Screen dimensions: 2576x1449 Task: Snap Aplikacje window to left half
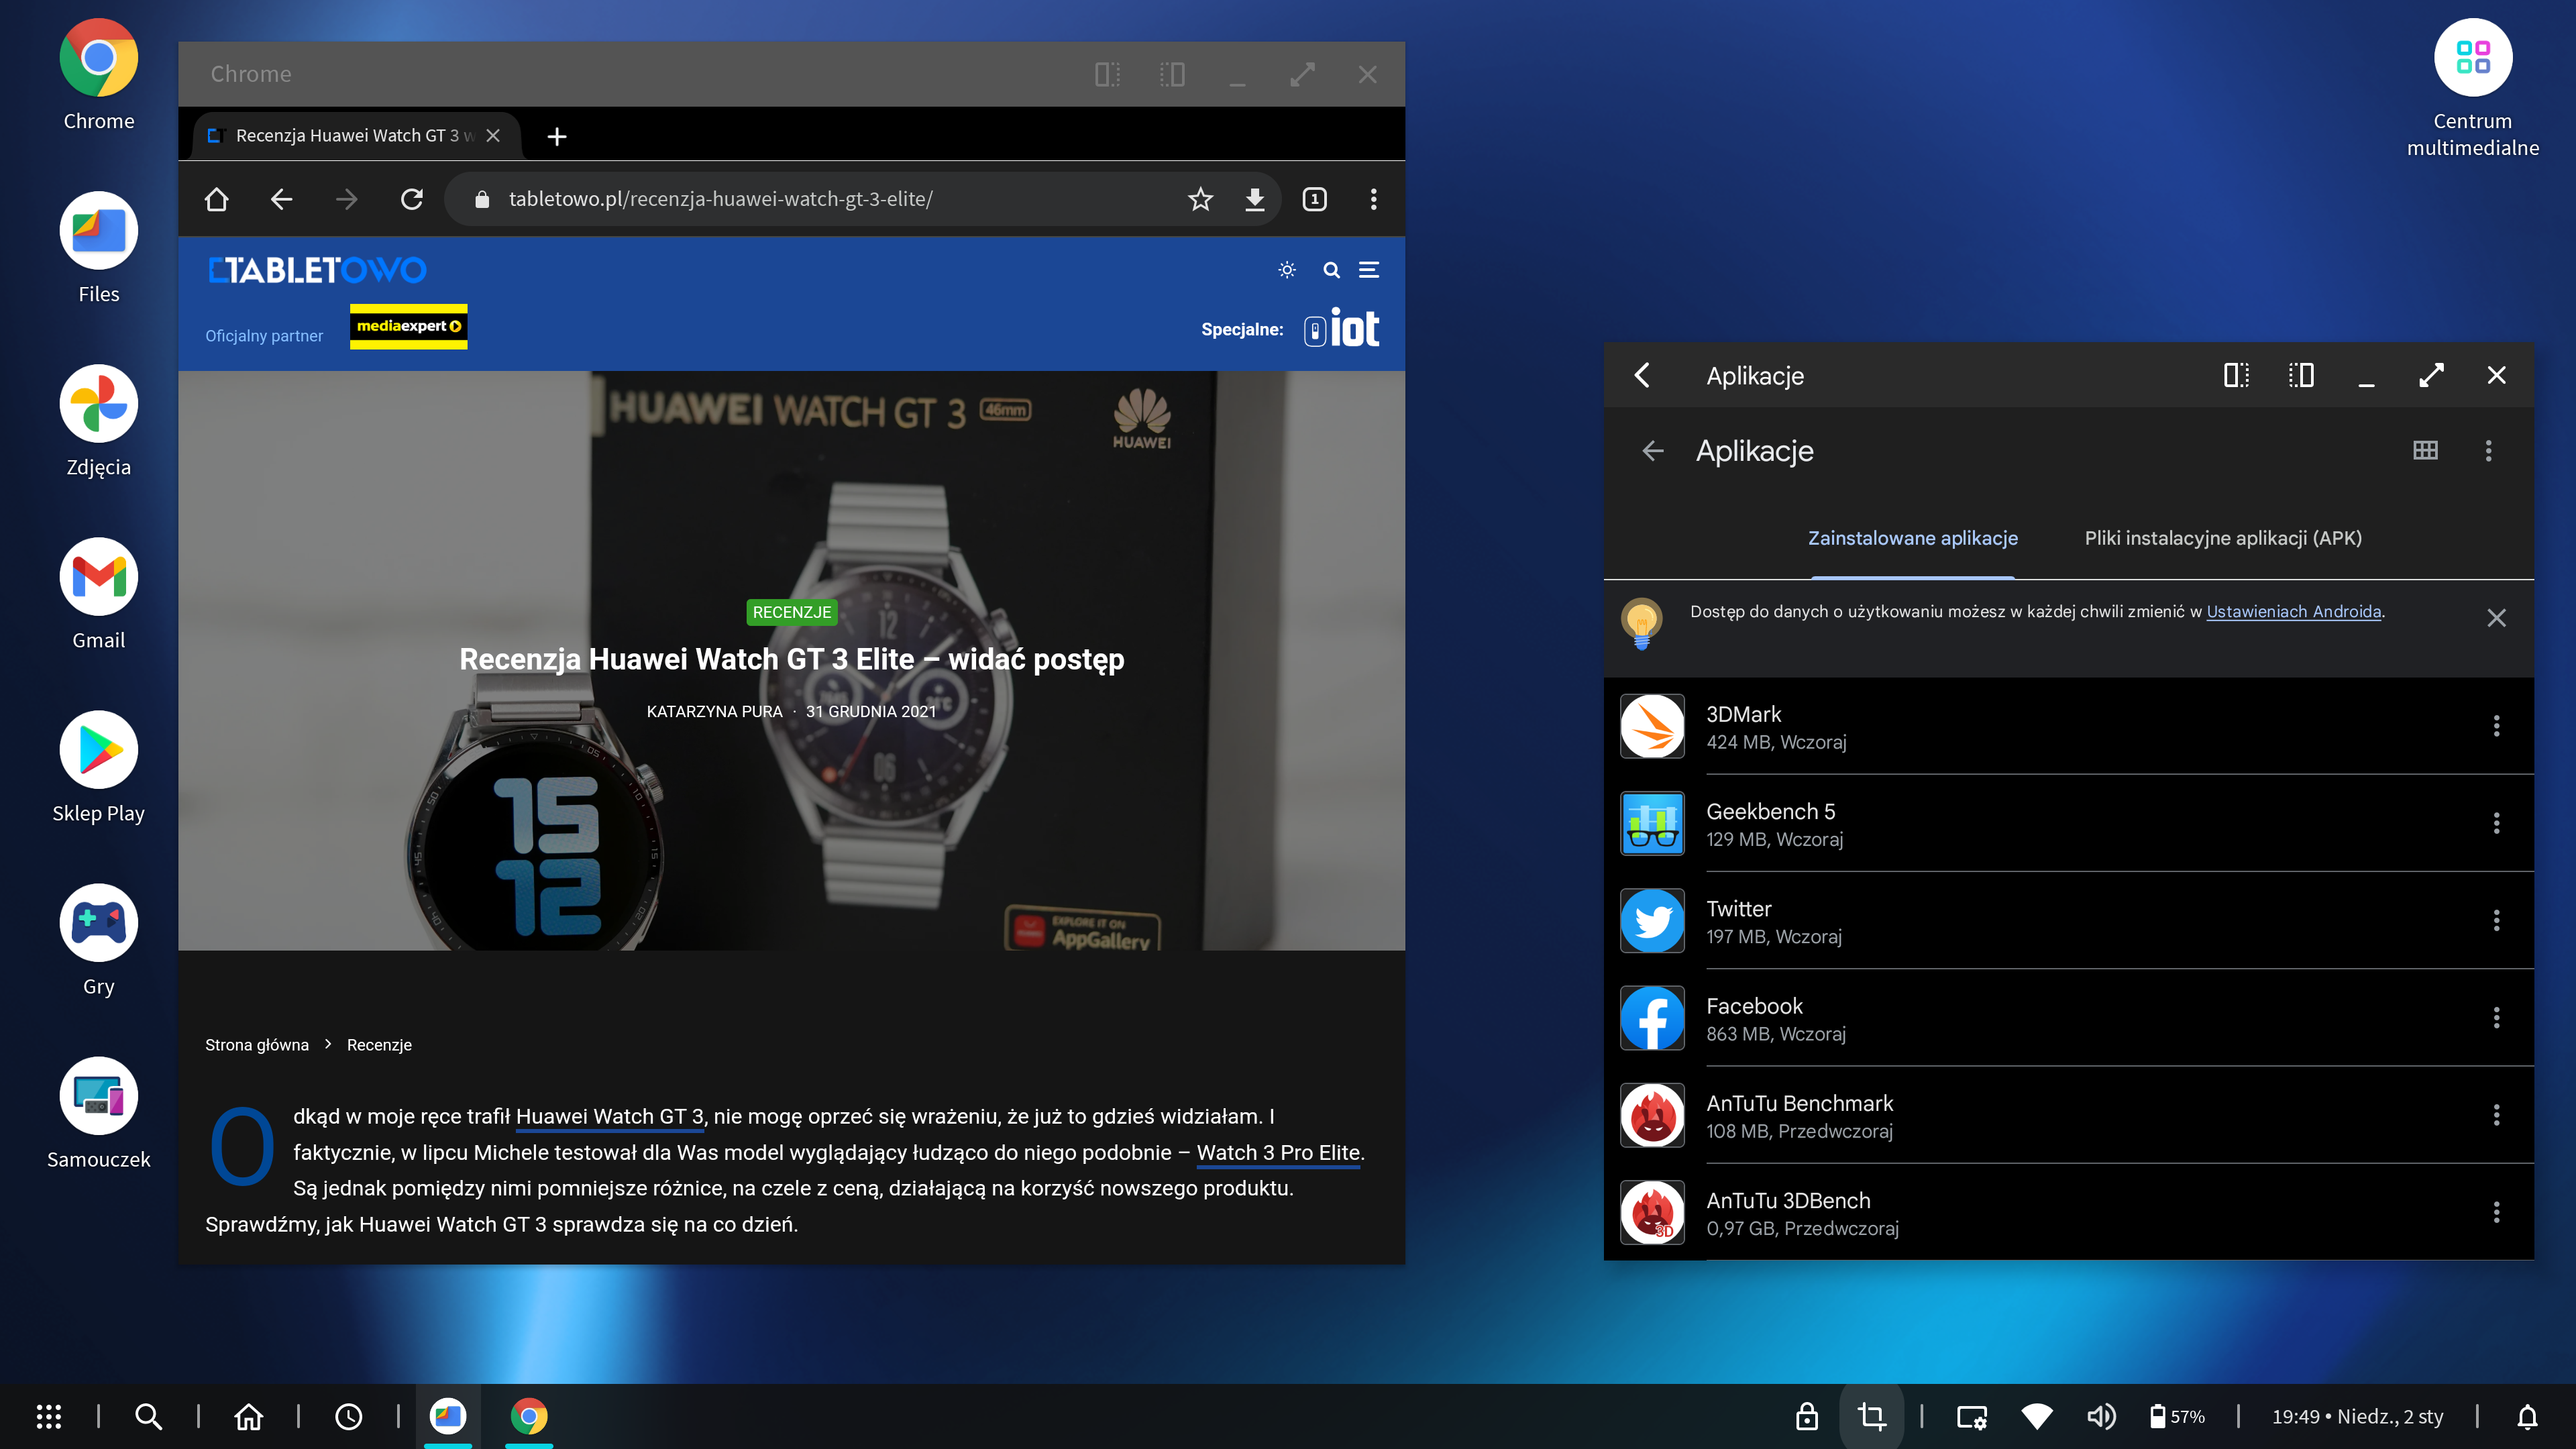(2236, 375)
